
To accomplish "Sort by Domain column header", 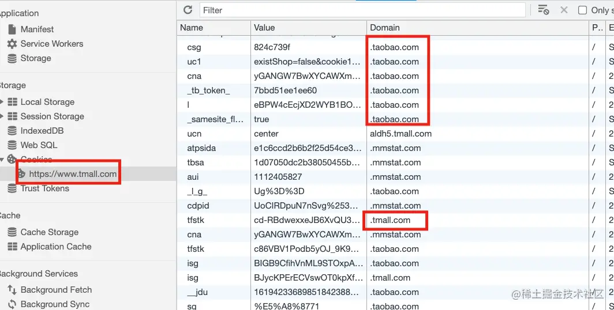I will pyautogui.click(x=478, y=28).
